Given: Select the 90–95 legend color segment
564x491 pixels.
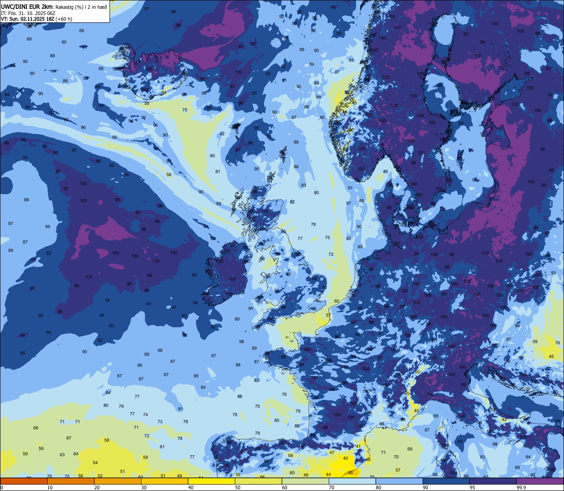Looking at the screenshot, I should 446,481.
